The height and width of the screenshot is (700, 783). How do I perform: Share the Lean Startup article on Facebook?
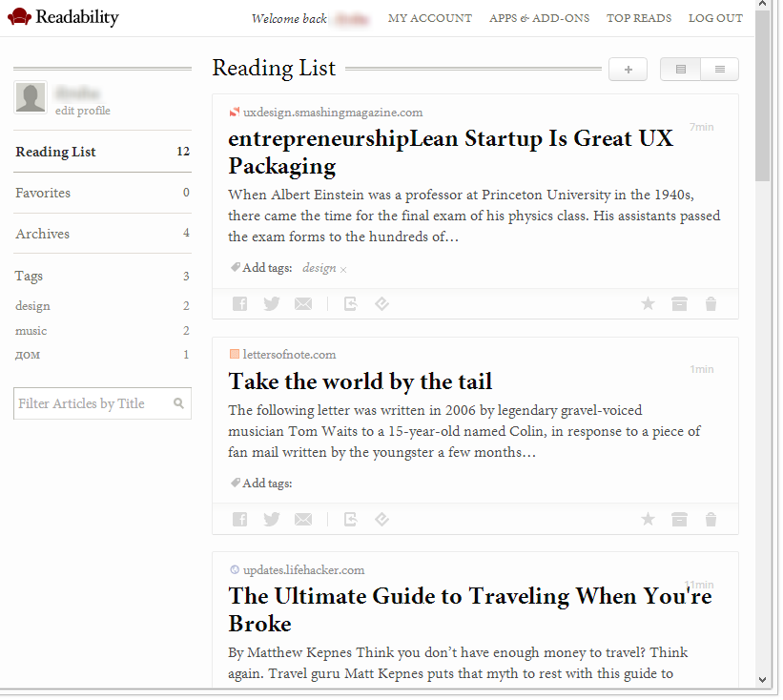click(x=239, y=304)
